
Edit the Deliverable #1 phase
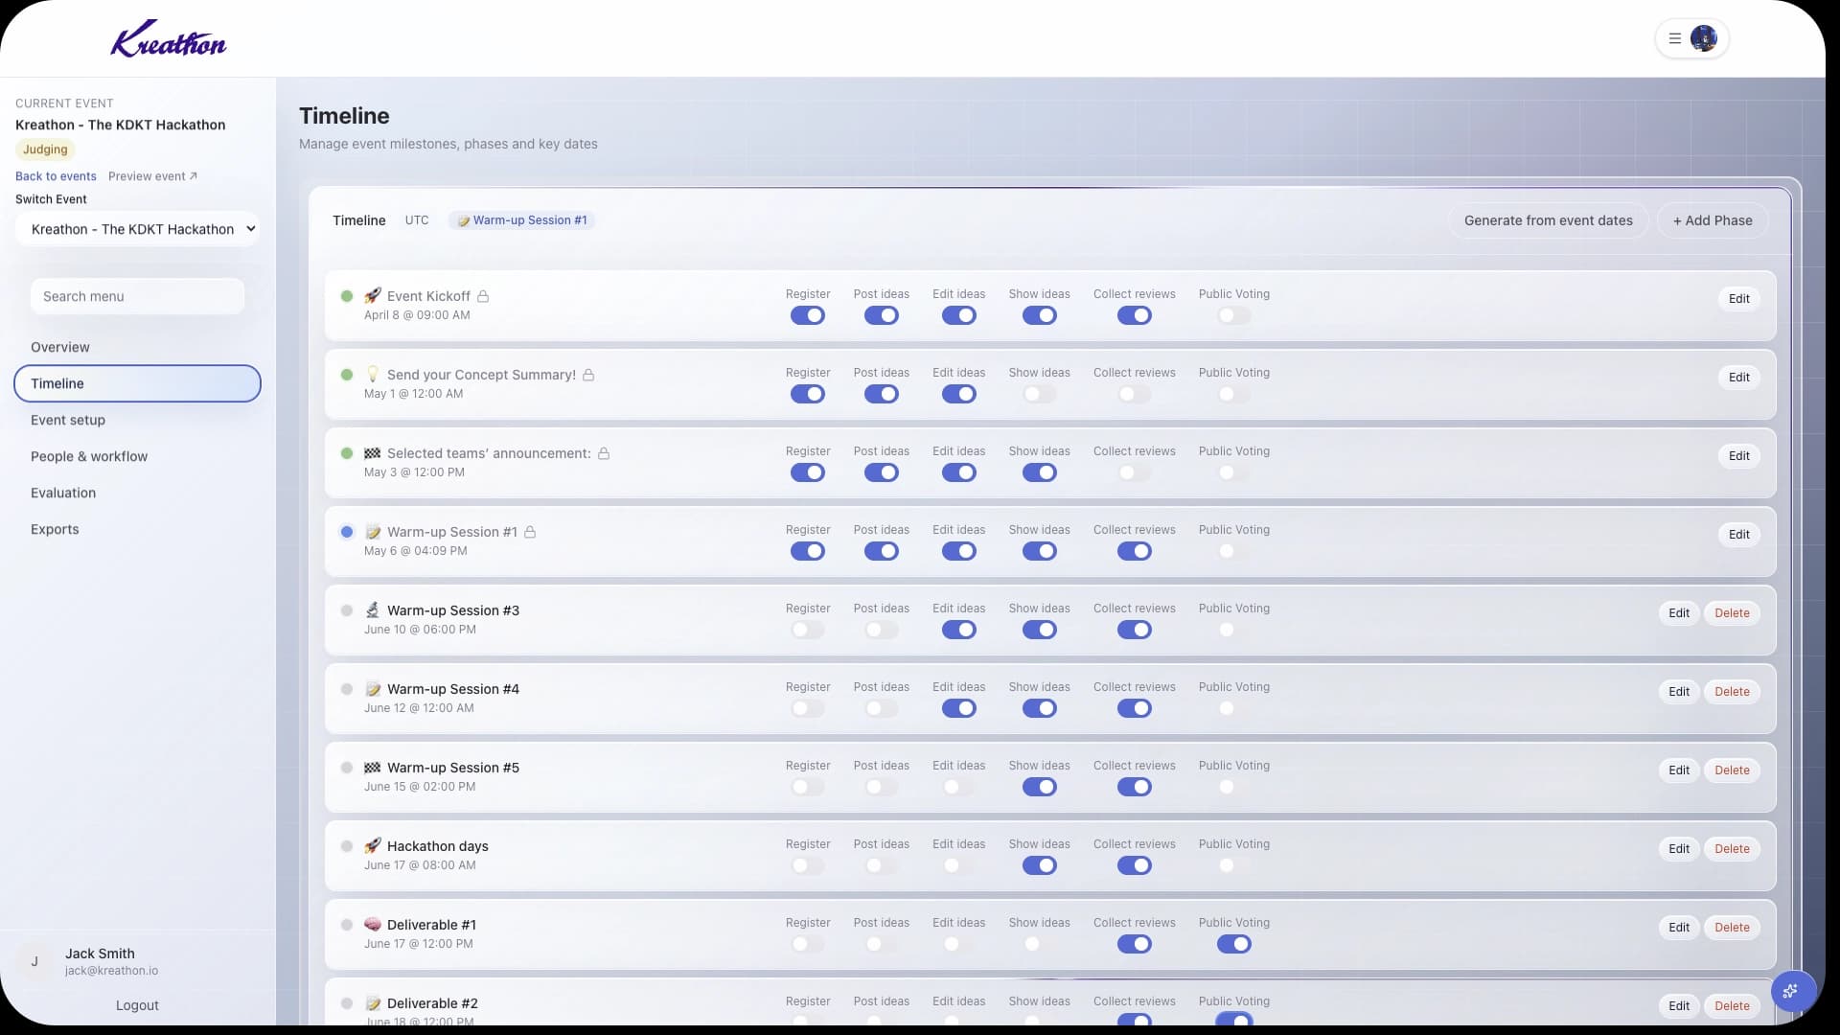pyautogui.click(x=1678, y=928)
